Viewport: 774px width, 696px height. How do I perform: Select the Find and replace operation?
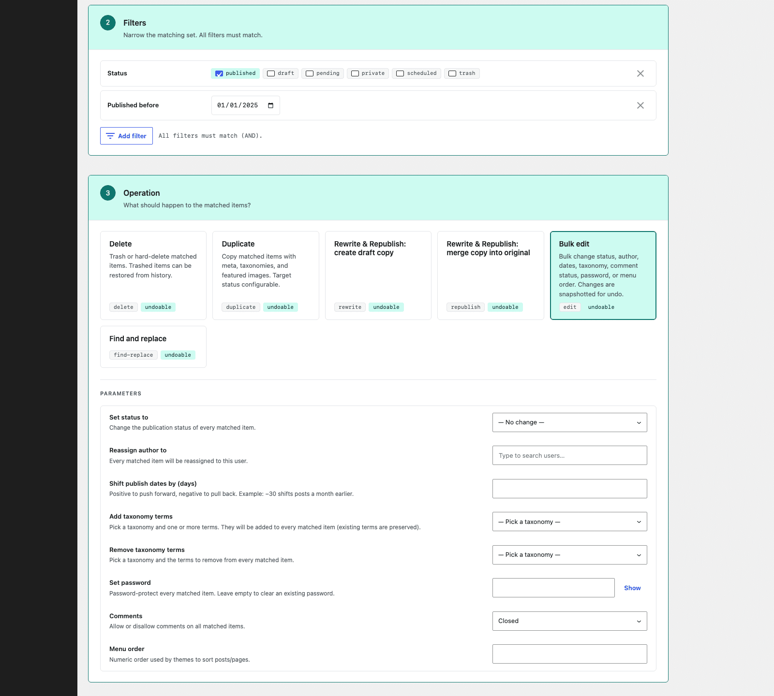tap(153, 347)
